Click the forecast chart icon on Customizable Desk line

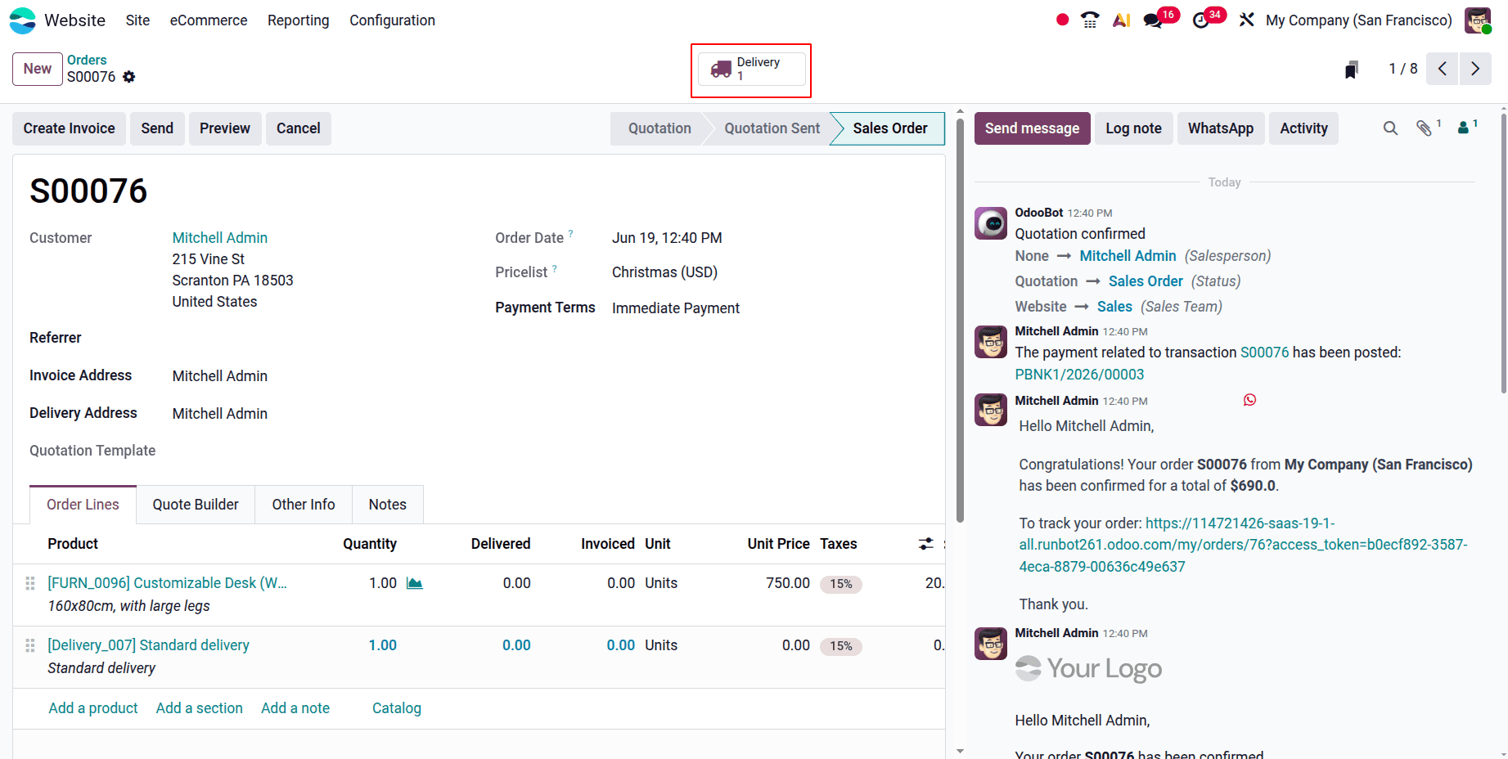coord(415,583)
